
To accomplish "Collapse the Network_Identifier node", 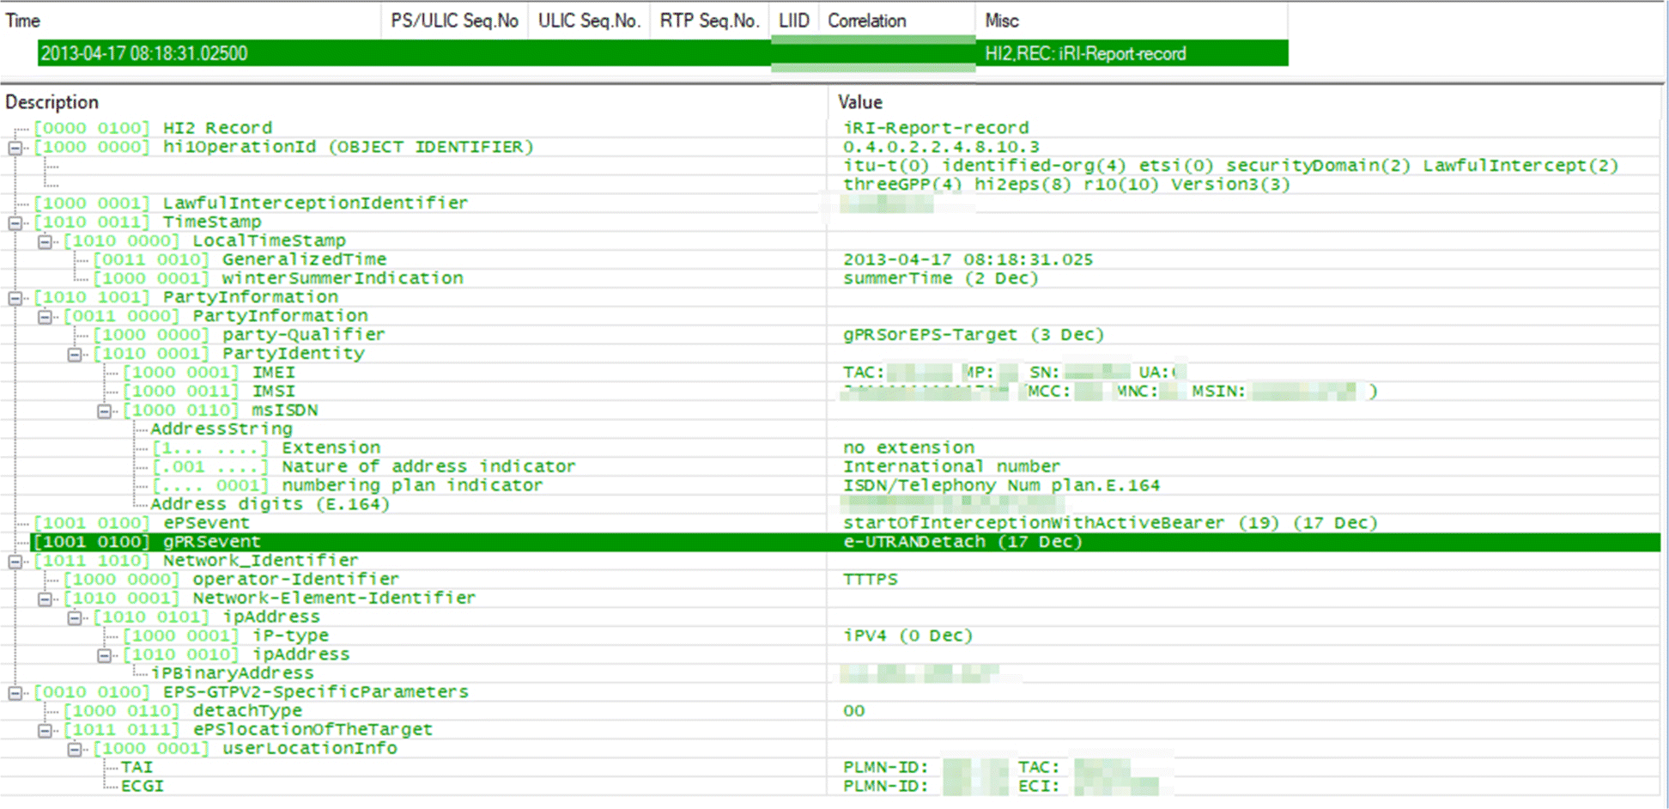I will point(15,562).
